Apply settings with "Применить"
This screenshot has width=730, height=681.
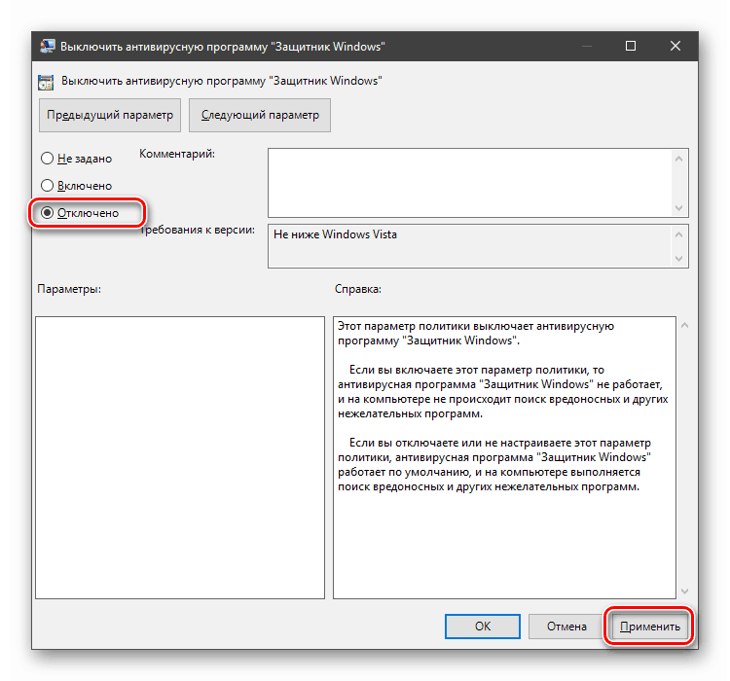pos(649,627)
